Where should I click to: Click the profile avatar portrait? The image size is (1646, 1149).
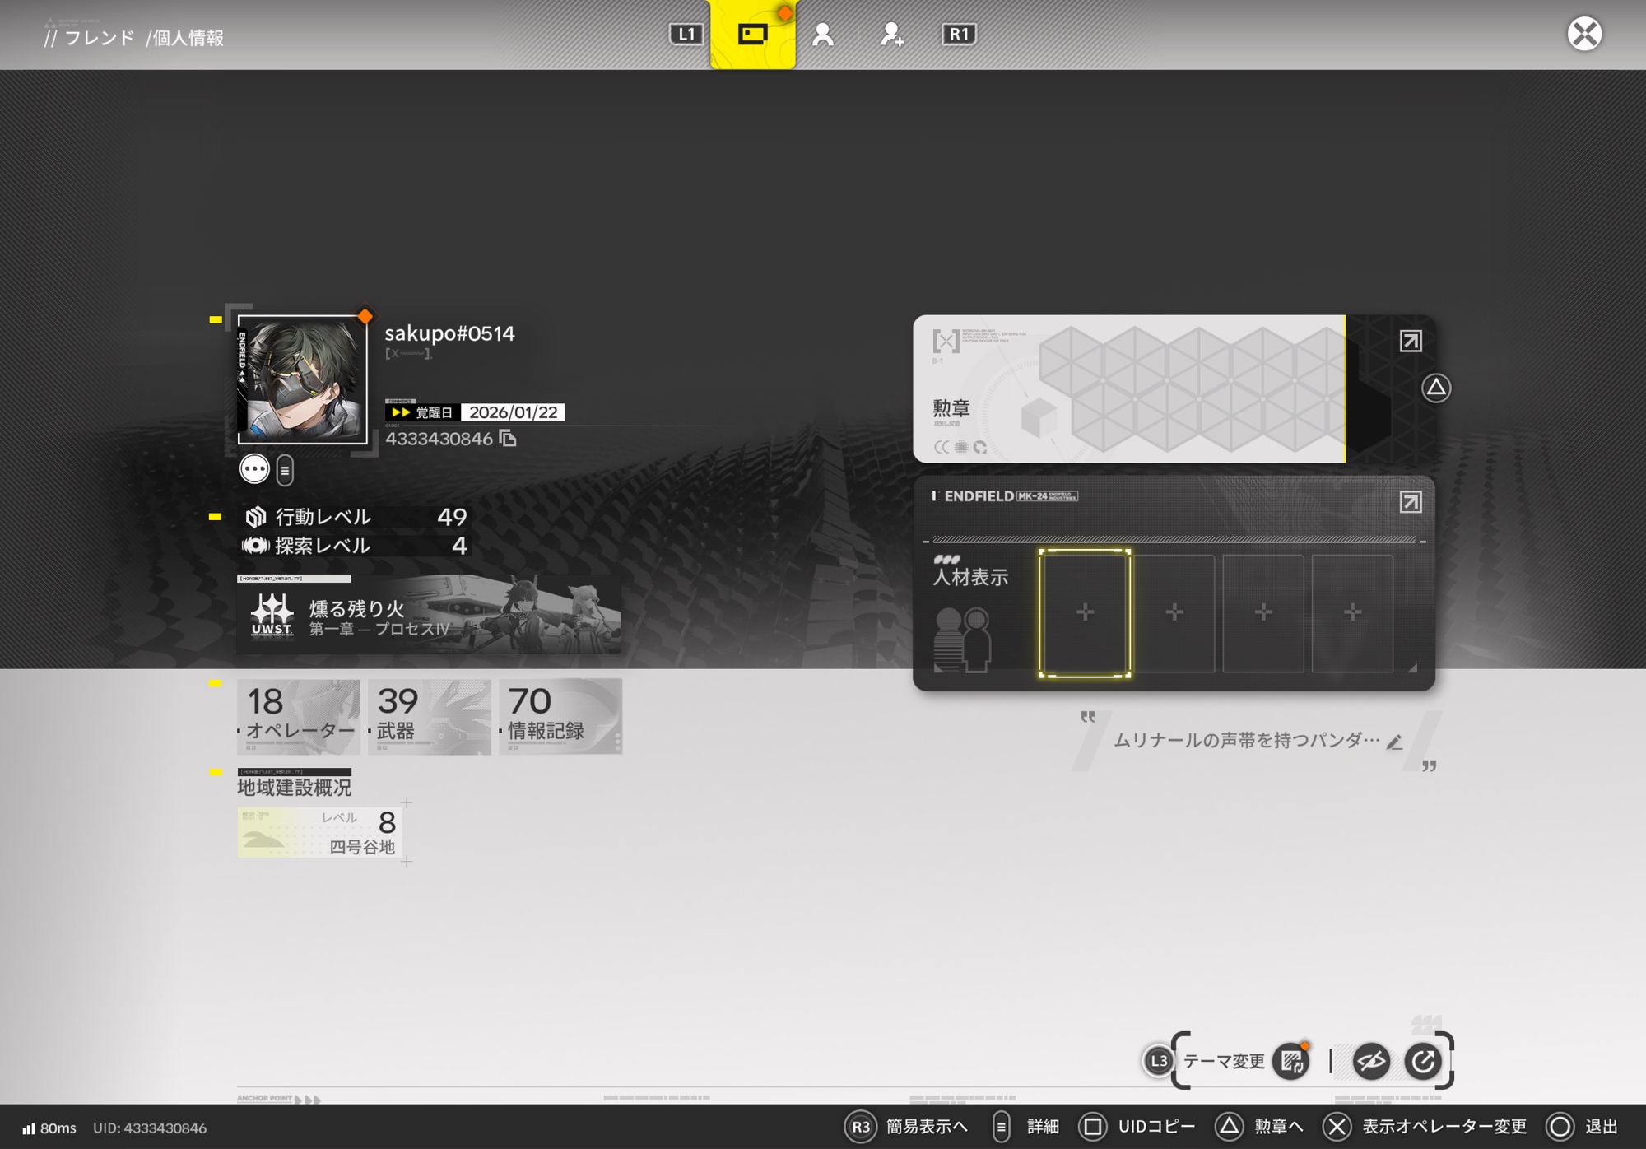pyautogui.click(x=303, y=379)
